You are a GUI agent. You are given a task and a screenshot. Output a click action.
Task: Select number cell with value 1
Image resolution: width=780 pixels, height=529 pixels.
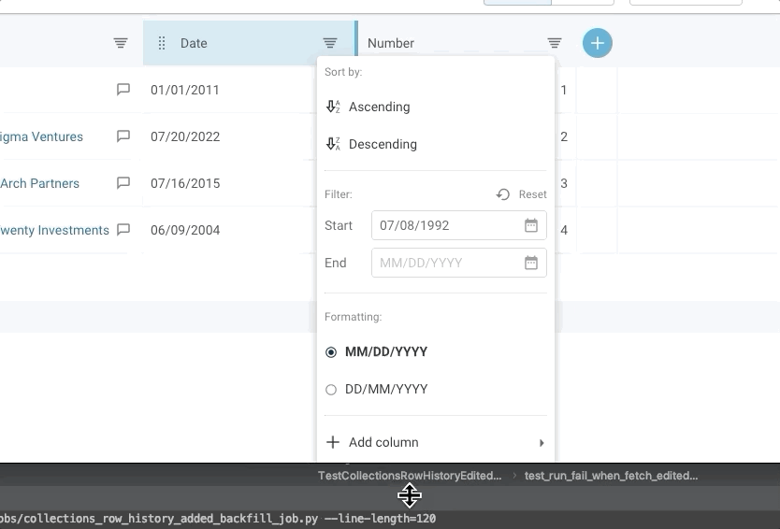[564, 90]
